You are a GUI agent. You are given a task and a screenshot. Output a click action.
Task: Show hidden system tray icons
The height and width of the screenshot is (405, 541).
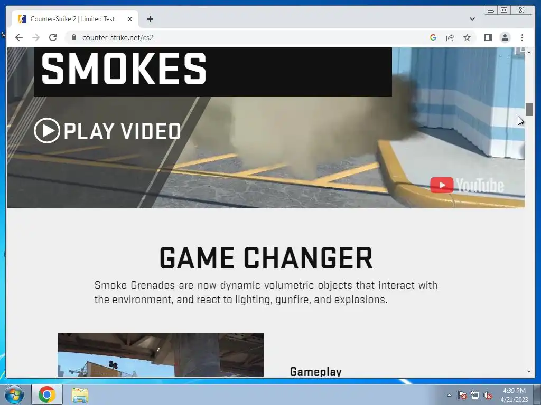pos(449,395)
